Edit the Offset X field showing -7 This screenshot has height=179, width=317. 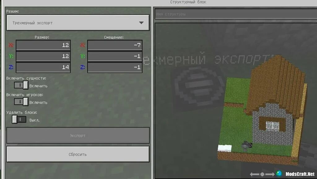tap(115, 45)
